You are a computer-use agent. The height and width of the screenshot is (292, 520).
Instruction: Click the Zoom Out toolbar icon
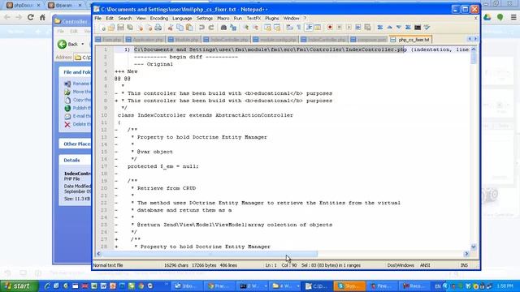(255, 28)
